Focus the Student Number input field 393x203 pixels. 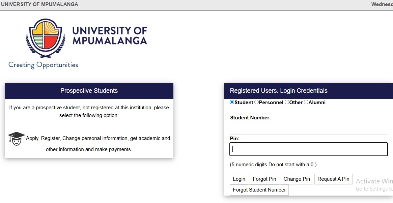click(x=308, y=128)
